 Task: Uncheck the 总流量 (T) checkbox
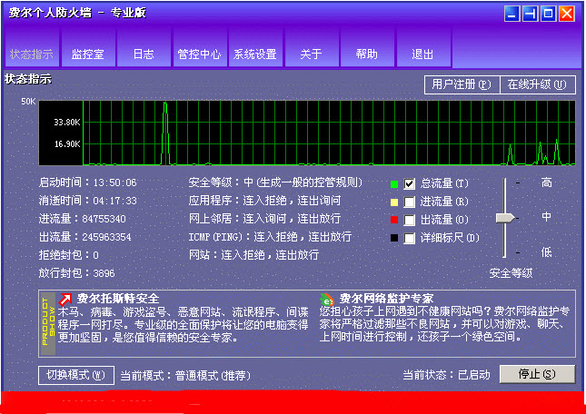pyautogui.click(x=410, y=184)
